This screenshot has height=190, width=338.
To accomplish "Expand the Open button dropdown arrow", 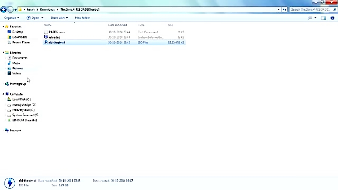I will (42, 18).
